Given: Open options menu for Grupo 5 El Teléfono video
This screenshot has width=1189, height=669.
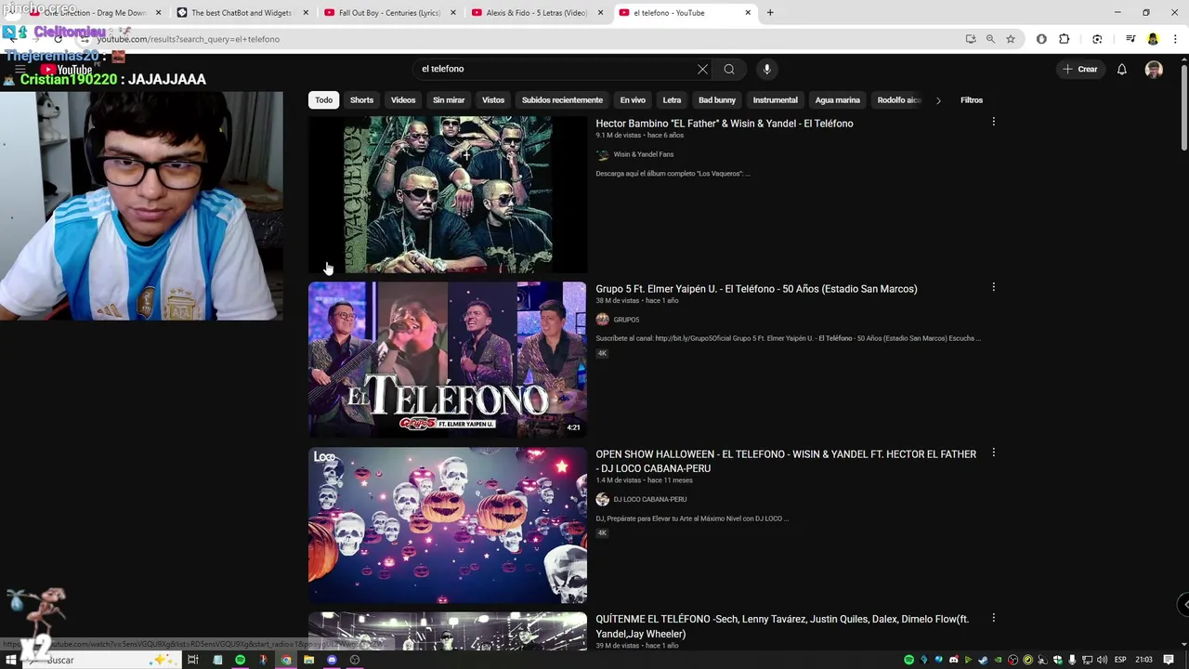Looking at the screenshot, I should click(x=993, y=287).
